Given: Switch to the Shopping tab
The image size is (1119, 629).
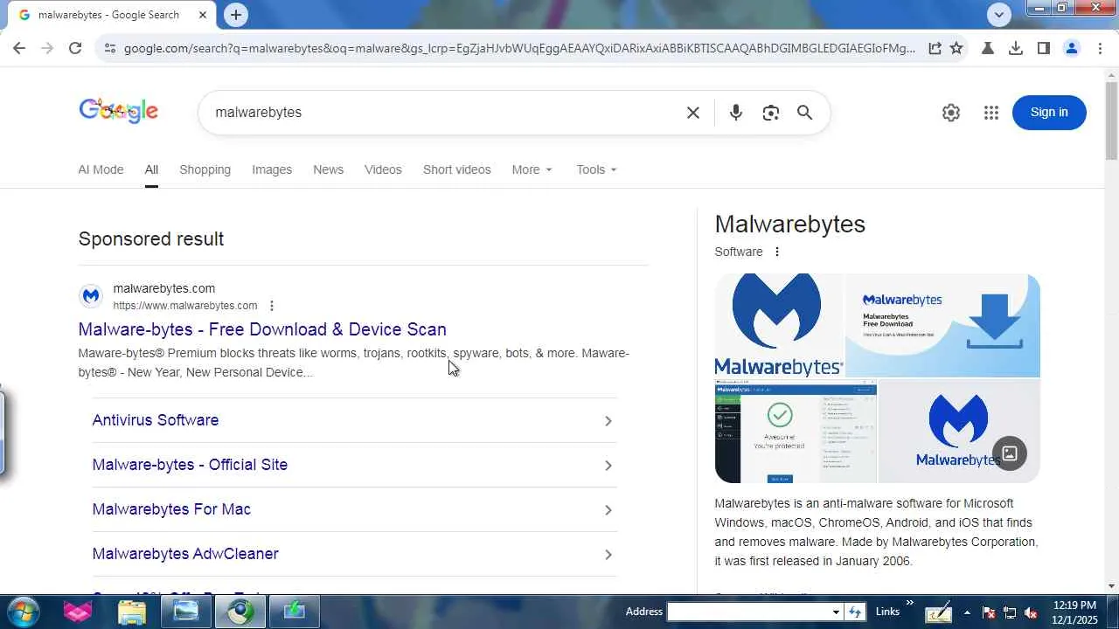Looking at the screenshot, I should 205,169.
